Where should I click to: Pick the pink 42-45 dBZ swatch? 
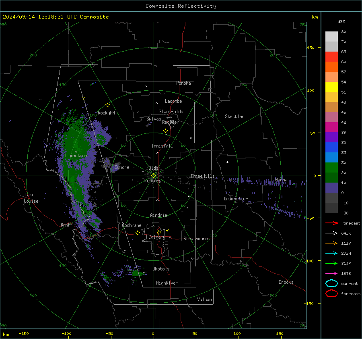pyautogui.click(x=331, y=117)
